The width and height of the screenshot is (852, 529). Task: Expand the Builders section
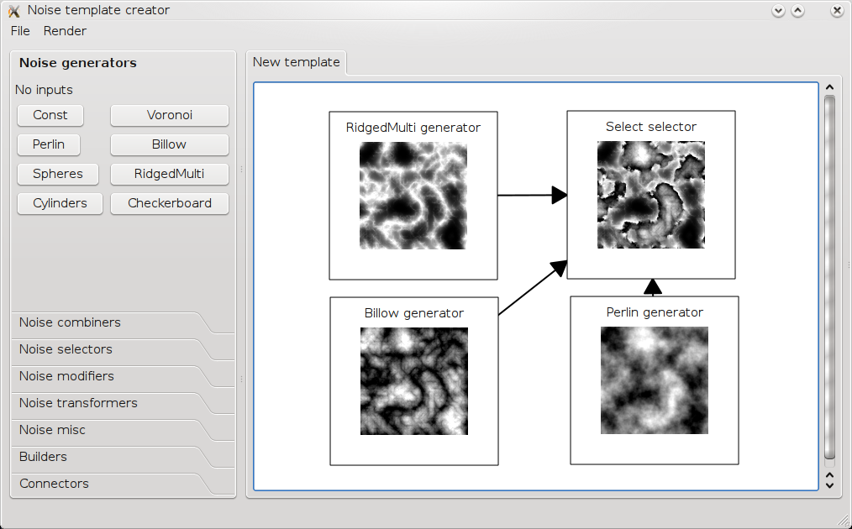point(43,457)
